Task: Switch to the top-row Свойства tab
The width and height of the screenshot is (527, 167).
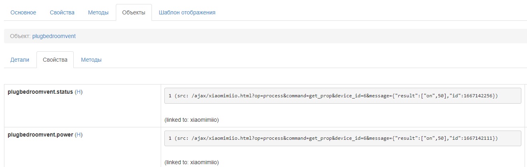Action: [62, 12]
